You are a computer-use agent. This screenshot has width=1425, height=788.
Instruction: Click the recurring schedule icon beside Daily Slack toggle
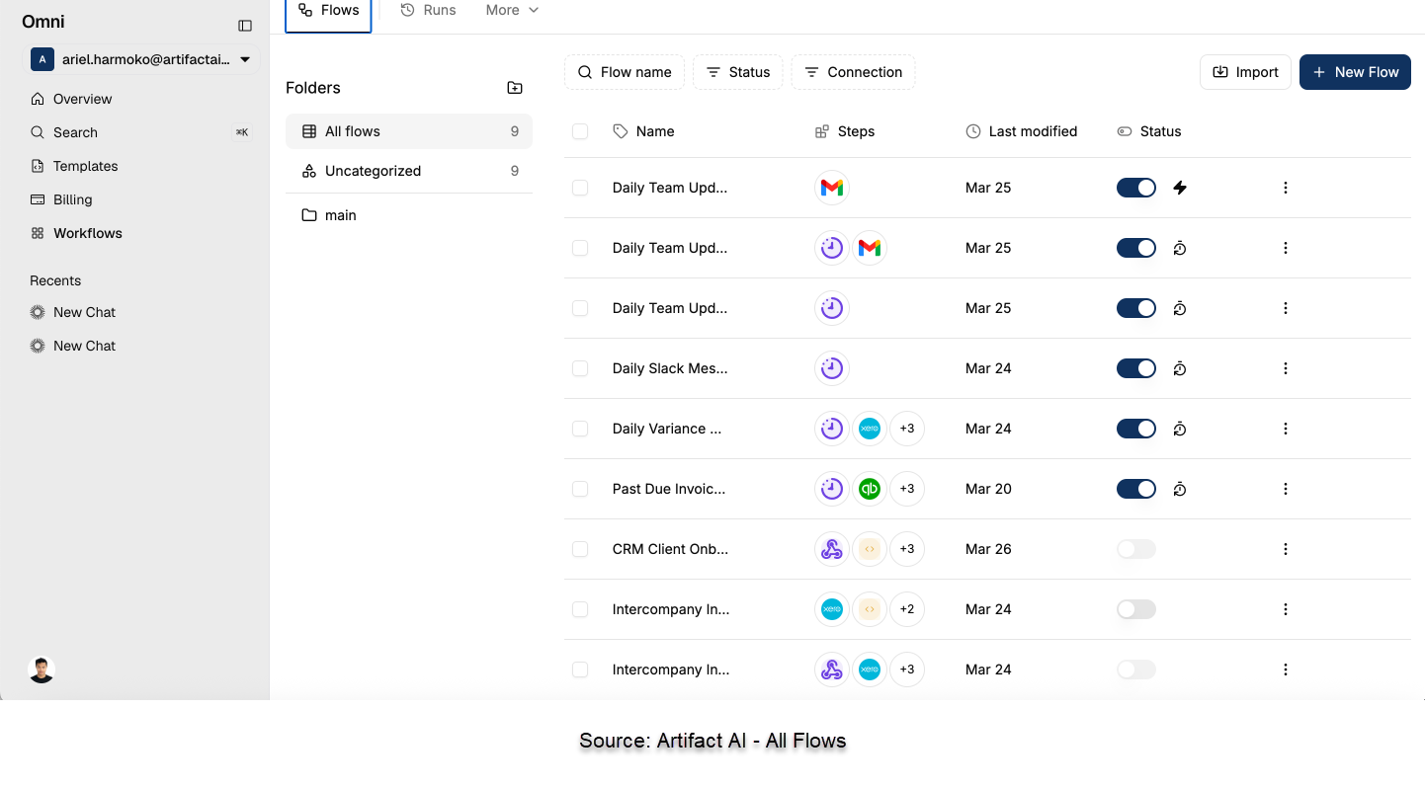1180,368
